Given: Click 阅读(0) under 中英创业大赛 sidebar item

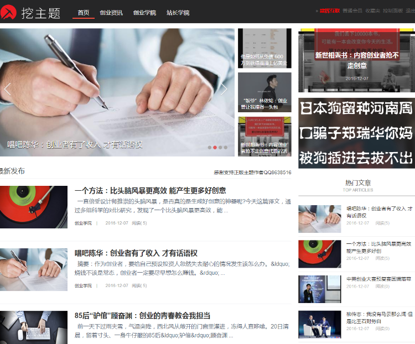Looking at the screenshot, I should [382, 286].
